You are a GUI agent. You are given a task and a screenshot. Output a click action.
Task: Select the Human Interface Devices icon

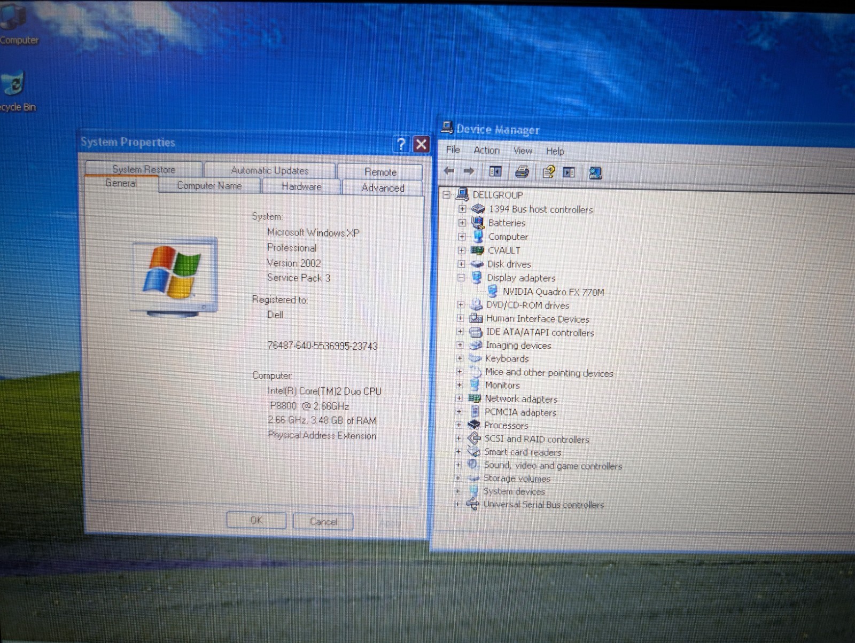pyautogui.click(x=476, y=318)
